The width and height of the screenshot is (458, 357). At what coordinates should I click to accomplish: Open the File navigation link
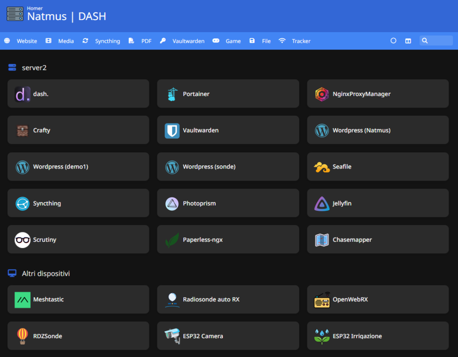point(266,41)
